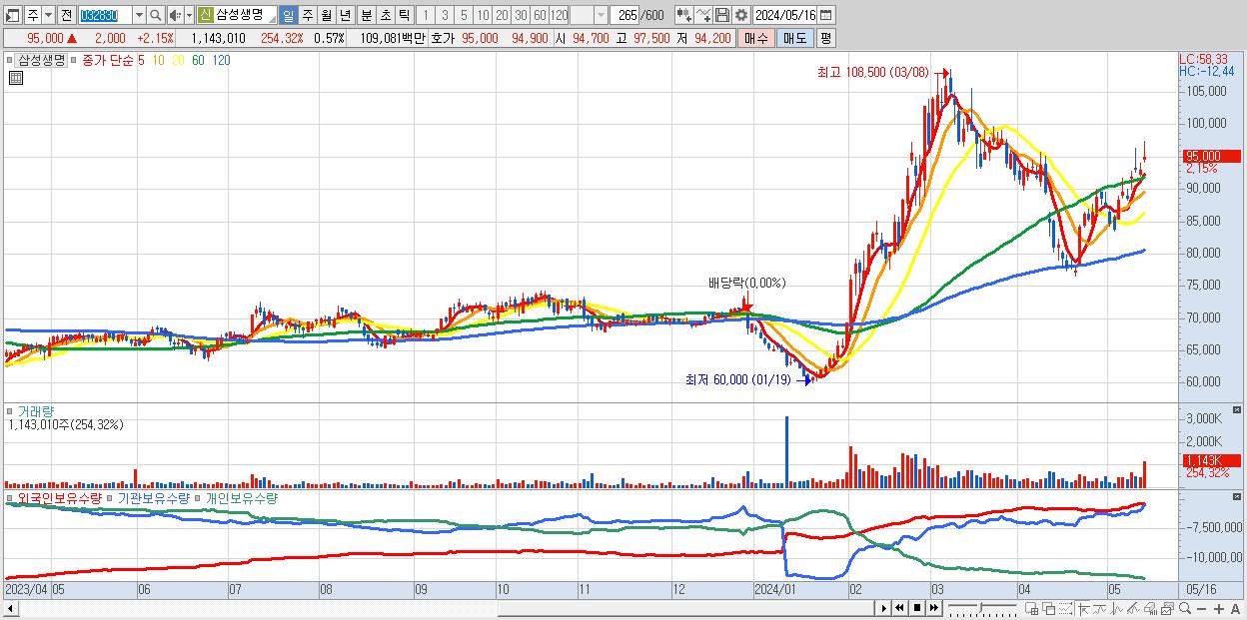Select the tick (틱) chart period
This screenshot has width=1247, height=620.
coord(404,15)
